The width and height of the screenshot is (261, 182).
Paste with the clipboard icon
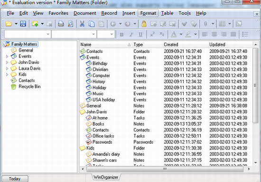(101, 24)
